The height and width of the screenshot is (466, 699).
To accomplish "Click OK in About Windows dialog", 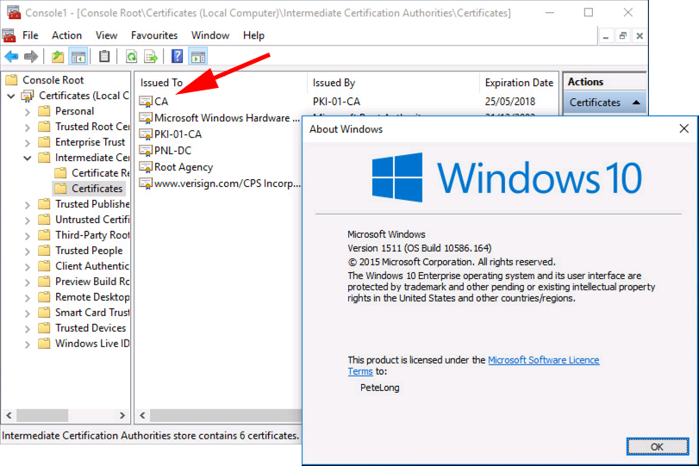I will (657, 446).
